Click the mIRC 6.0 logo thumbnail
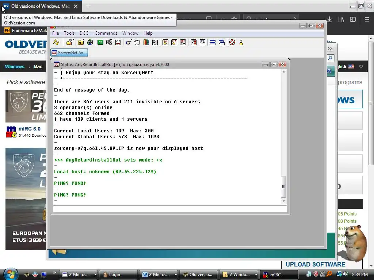Screen dimensions: 374x280 (11, 132)
